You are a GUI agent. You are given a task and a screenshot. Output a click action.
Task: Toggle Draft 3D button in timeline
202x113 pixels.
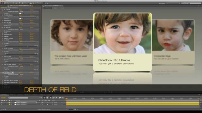(47, 98)
